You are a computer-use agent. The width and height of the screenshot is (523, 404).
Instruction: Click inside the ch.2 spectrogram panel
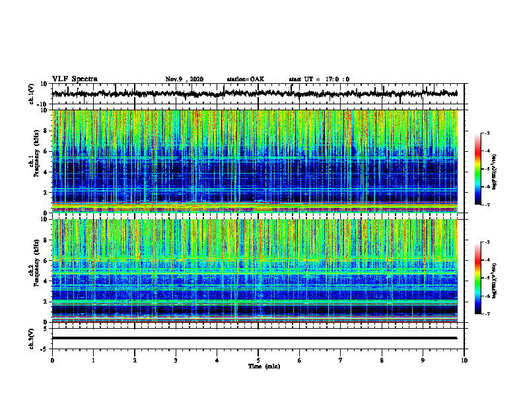(x=254, y=271)
